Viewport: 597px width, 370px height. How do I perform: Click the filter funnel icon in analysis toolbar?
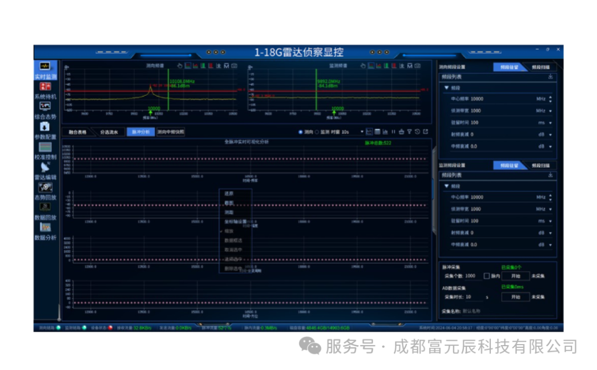pos(409,132)
